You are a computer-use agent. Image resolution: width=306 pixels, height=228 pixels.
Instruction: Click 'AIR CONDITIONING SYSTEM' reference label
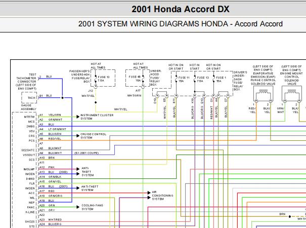162,196
